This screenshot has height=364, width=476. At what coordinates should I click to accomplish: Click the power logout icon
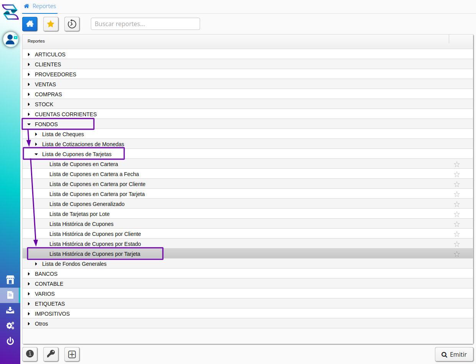tap(10, 341)
